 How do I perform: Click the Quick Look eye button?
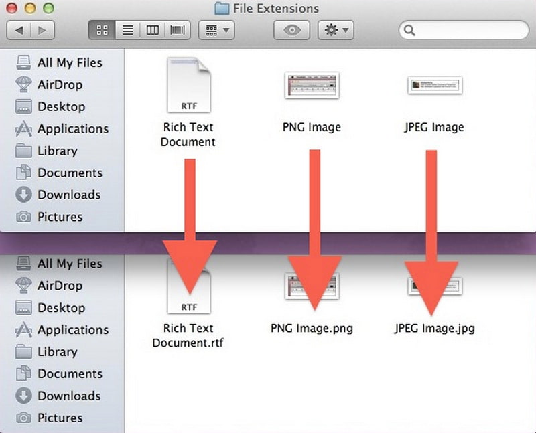[x=292, y=30]
